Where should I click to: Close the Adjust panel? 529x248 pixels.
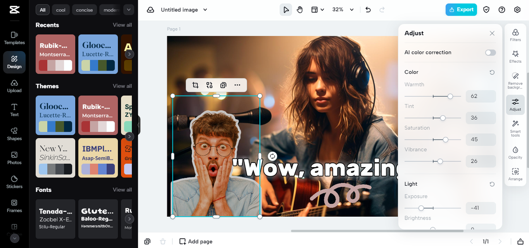pos(492,33)
